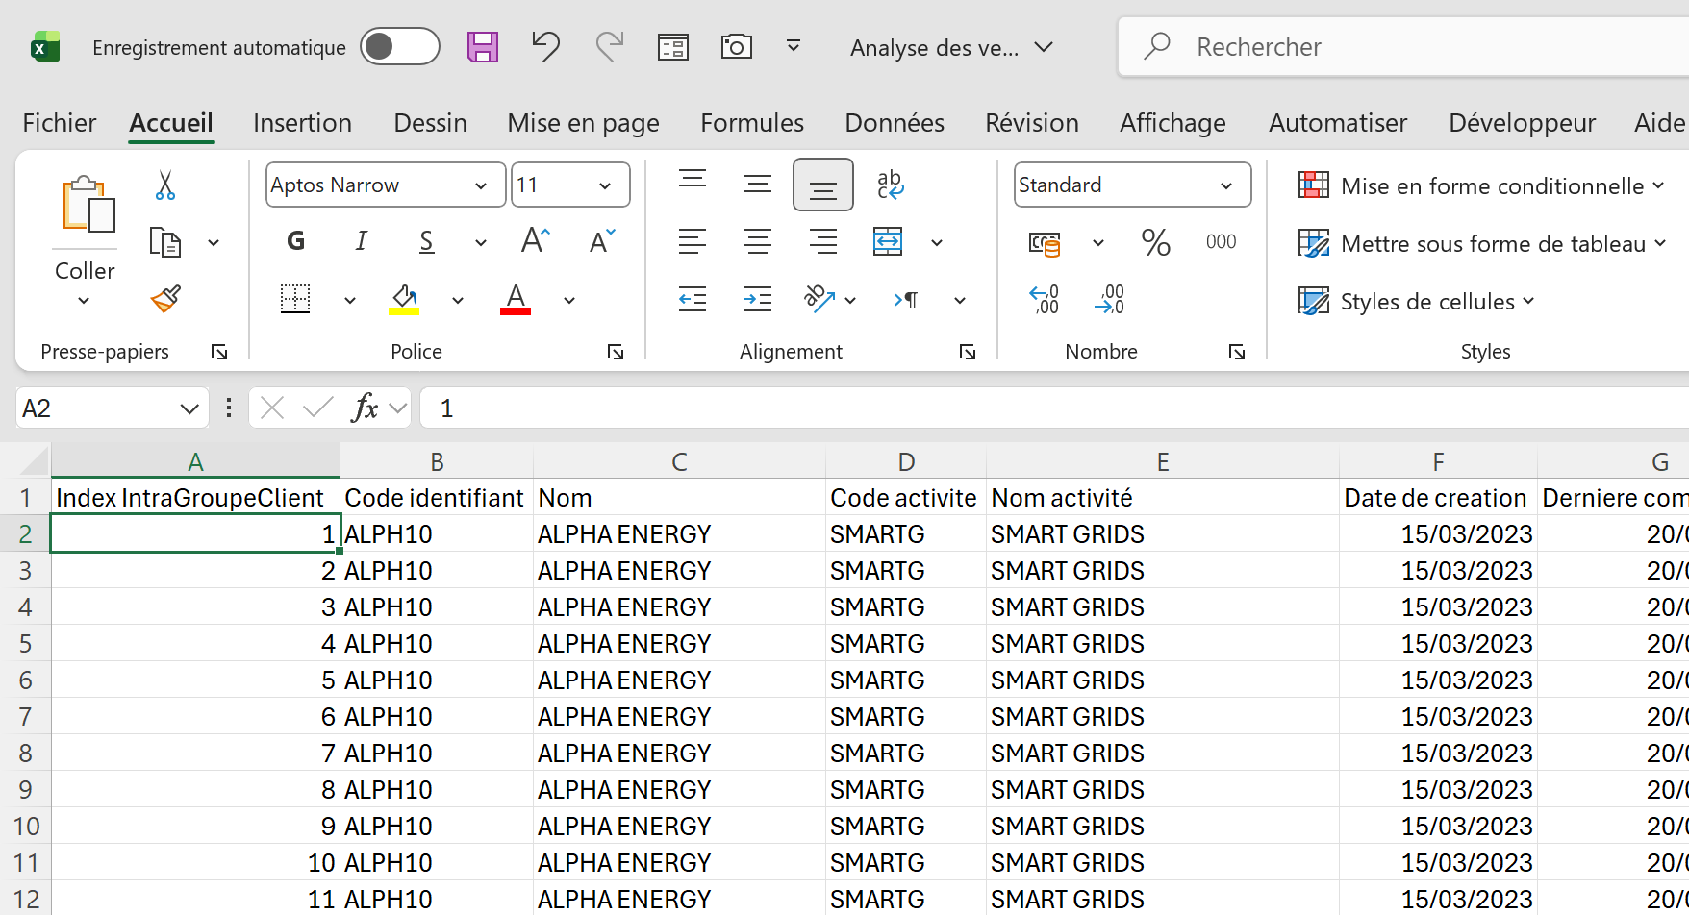The width and height of the screenshot is (1689, 915).
Task: Click the increase font size icon
Action: pyautogui.click(x=535, y=241)
